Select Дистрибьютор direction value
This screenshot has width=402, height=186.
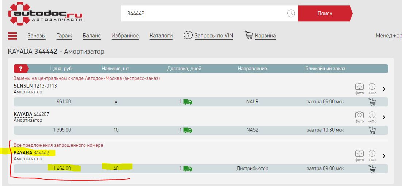(x=252, y=169)
